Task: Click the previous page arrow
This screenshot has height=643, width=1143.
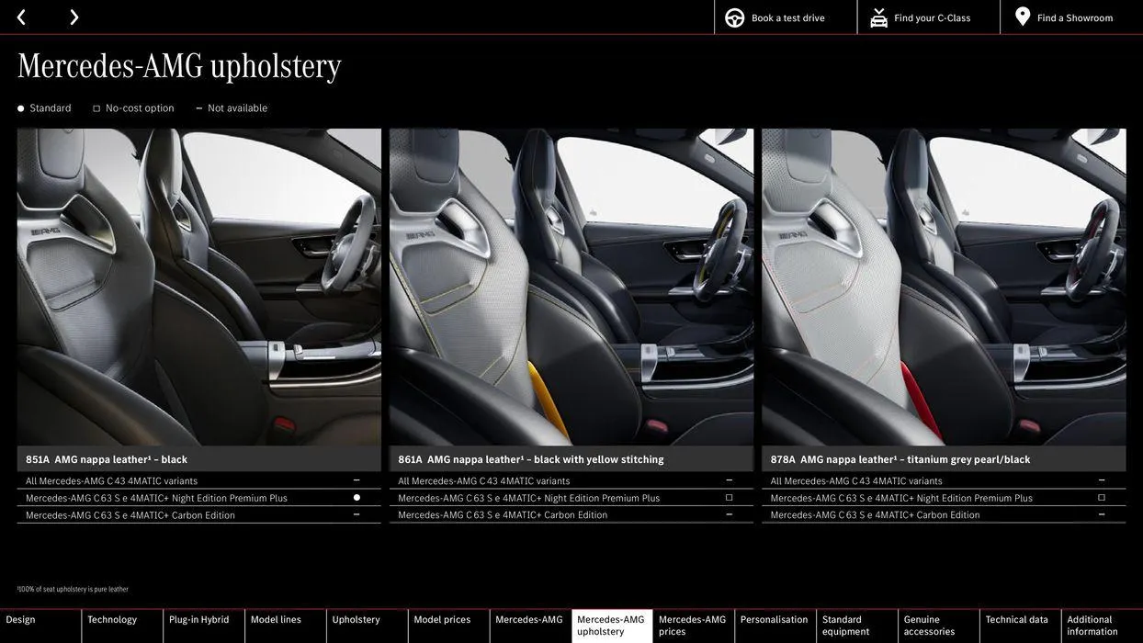Action: point(21,17)
